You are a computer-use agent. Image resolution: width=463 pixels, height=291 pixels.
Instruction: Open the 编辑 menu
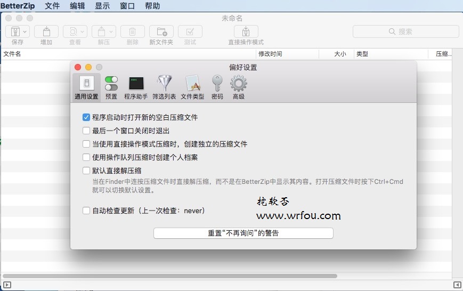pyautogui.click(x=77, y=6)
